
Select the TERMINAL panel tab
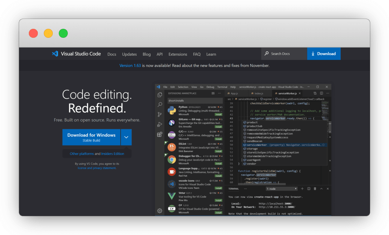(x=234, y=189)
